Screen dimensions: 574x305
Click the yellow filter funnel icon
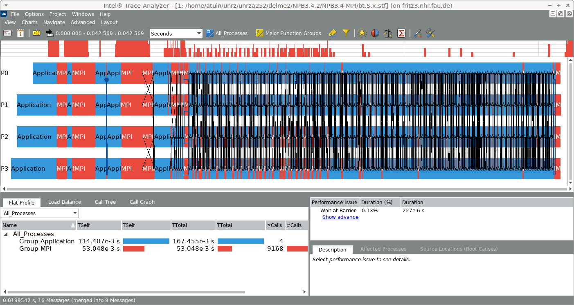pos(346,33)
